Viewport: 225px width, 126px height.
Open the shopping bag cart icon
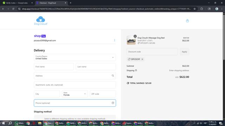(187, 21)
